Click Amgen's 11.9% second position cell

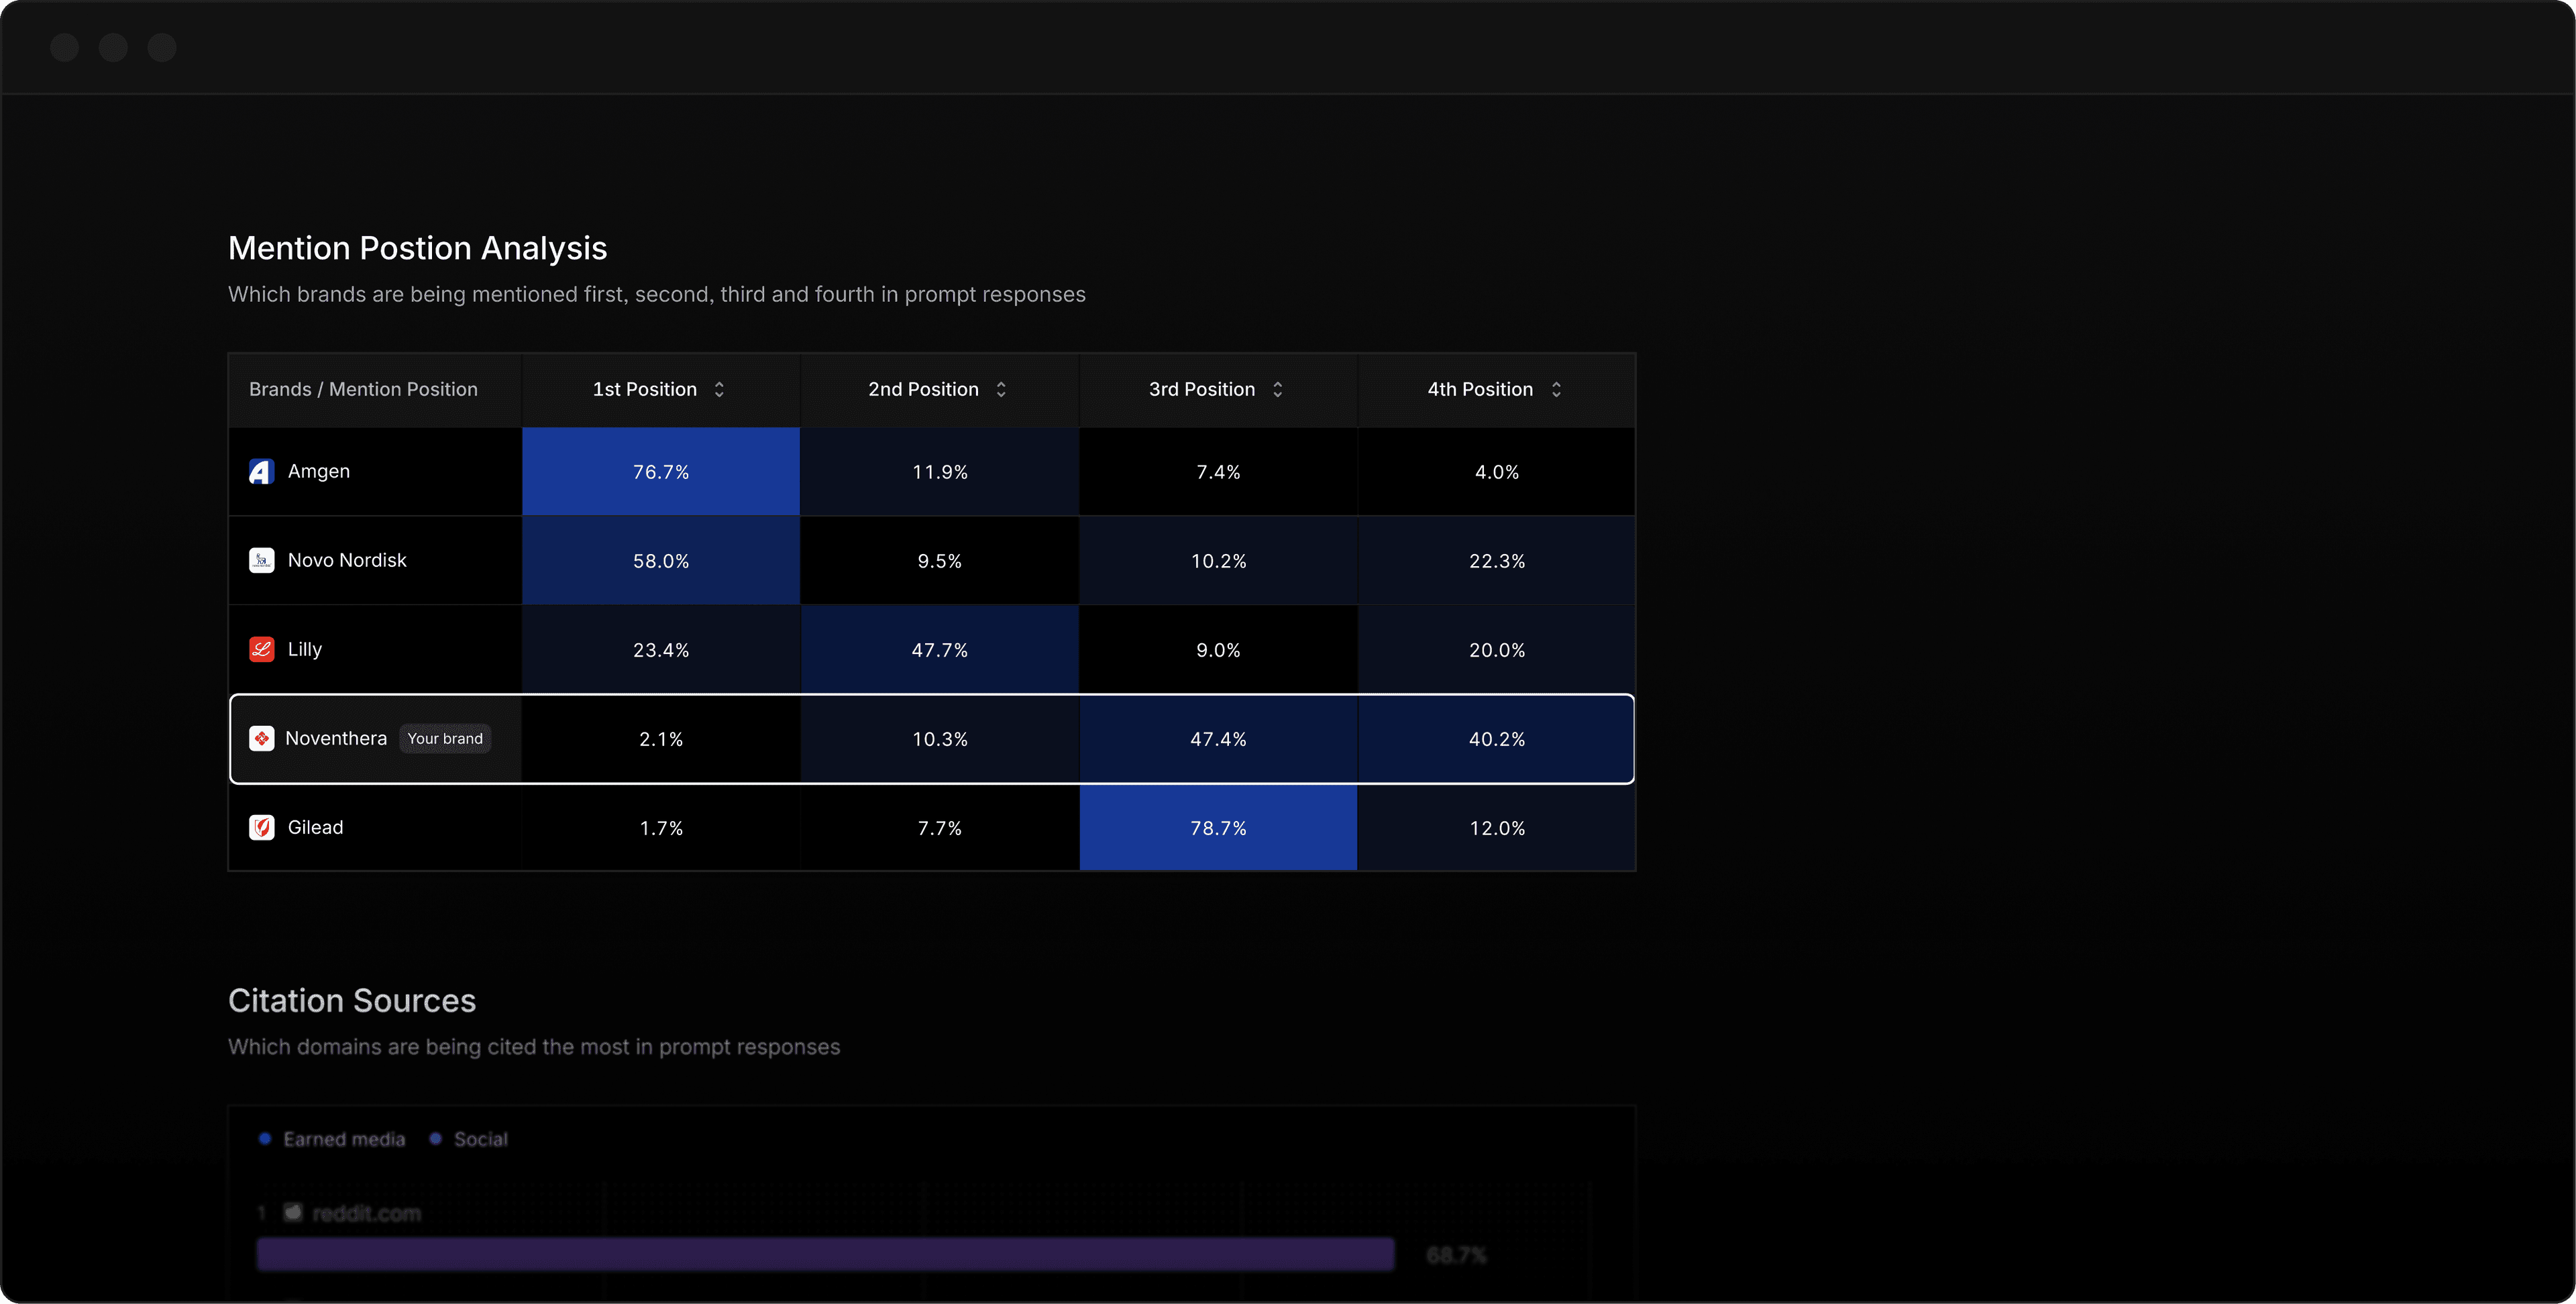939,472
